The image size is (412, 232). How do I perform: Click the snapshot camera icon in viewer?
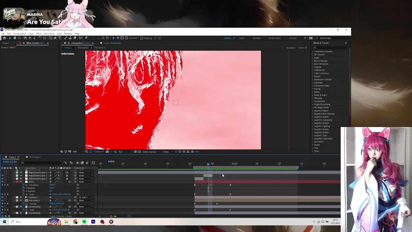coord(107,152)
